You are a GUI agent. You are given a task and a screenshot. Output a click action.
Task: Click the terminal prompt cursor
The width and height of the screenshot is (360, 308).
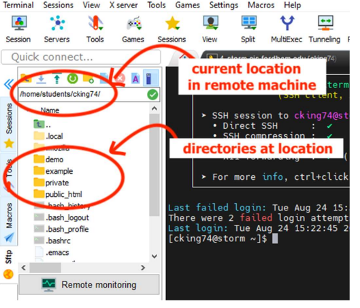(275, 238)
